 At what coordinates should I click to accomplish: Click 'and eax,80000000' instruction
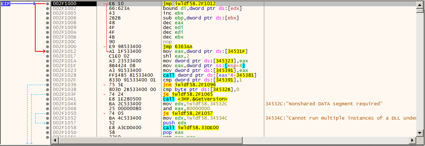pos(182,109)
